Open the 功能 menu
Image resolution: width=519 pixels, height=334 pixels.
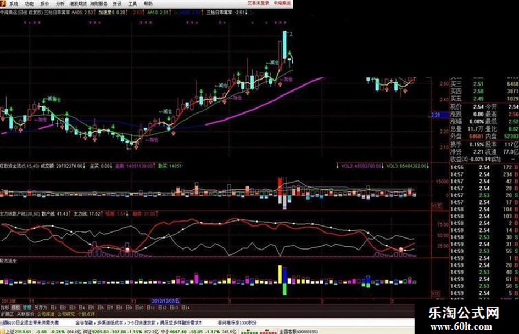pos(29,4)
